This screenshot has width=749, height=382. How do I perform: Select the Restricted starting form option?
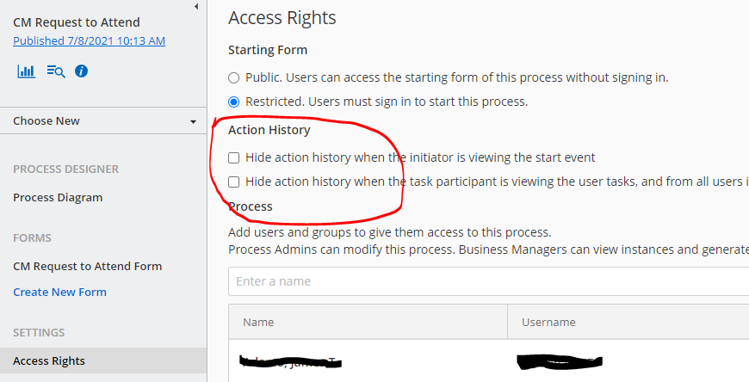pyautogui.click(x=233, y=102)
